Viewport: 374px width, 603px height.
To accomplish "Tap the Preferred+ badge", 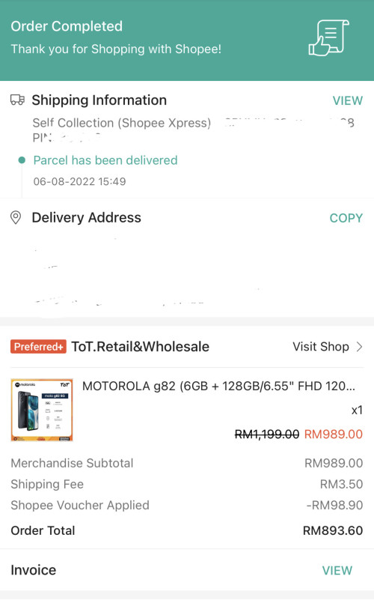I will click(38, 347).
